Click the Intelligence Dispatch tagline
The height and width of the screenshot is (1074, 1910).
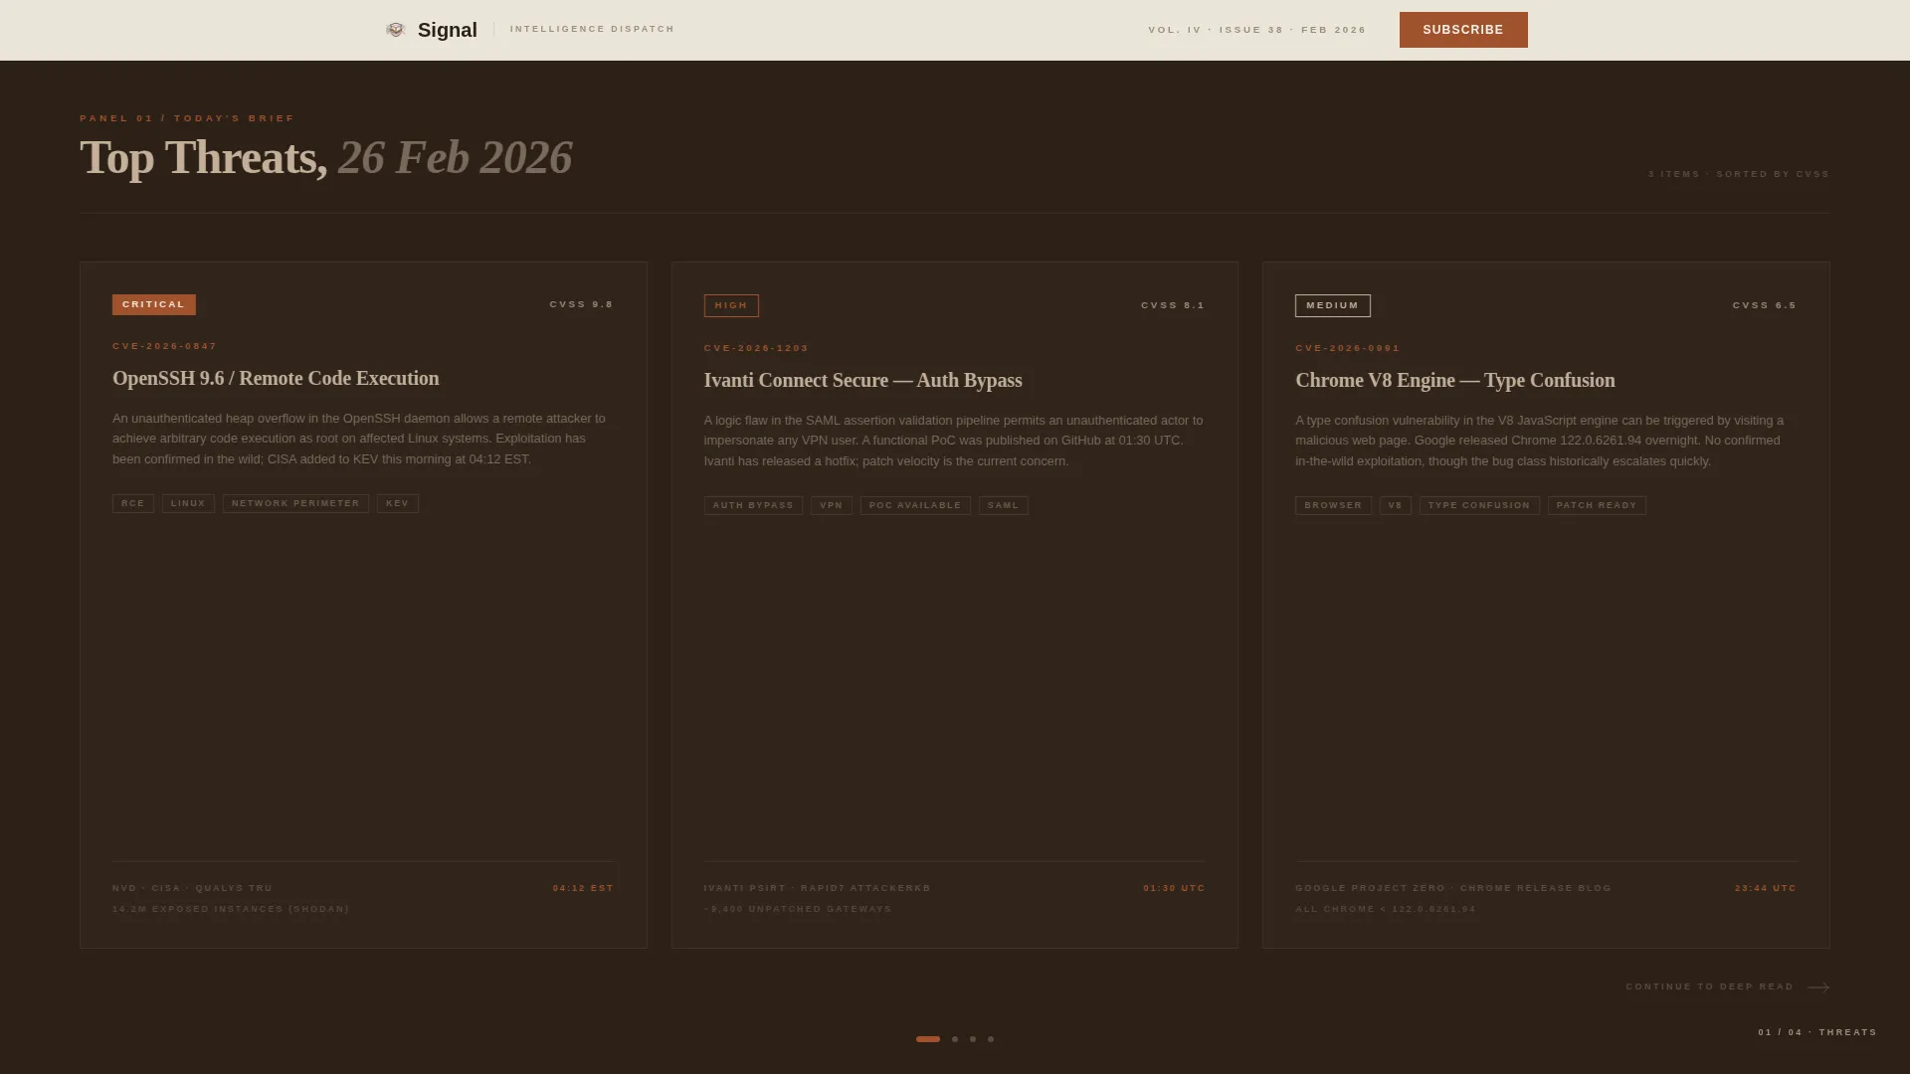592,29
